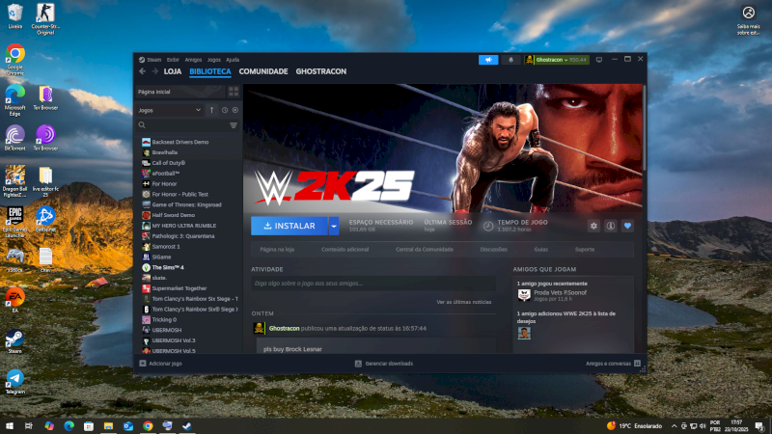Open WWE 2K25 settings gear
The width and height of the screenshot is (772, 434).
click(593, 226)
